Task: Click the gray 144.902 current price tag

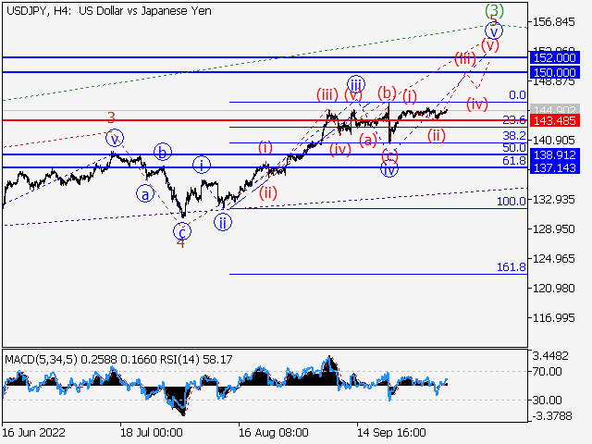Action: [554, 110]
